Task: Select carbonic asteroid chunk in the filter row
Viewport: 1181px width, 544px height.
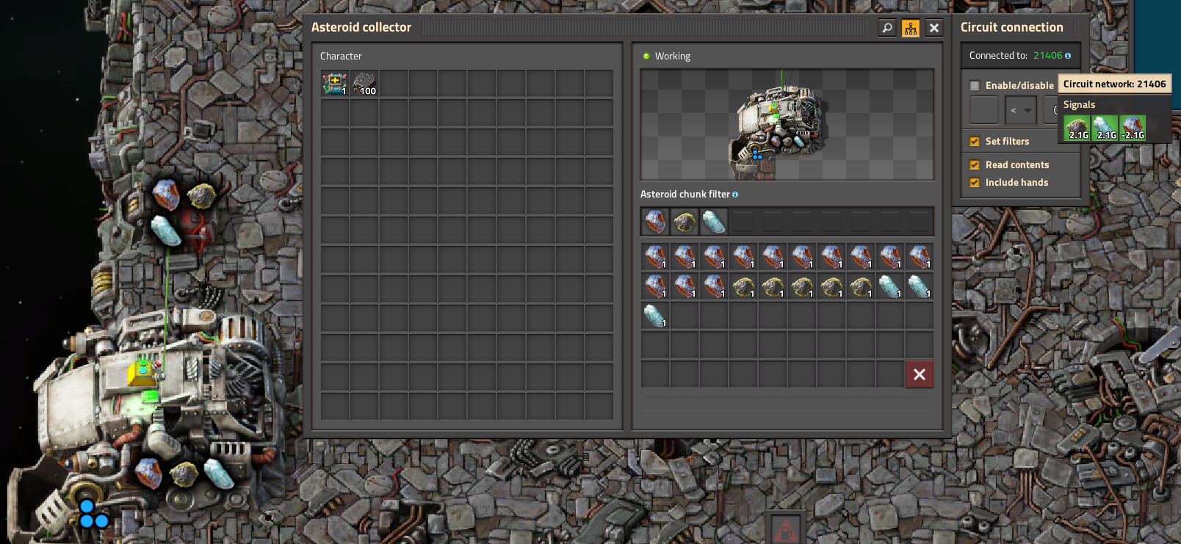Action: point(685,222)
